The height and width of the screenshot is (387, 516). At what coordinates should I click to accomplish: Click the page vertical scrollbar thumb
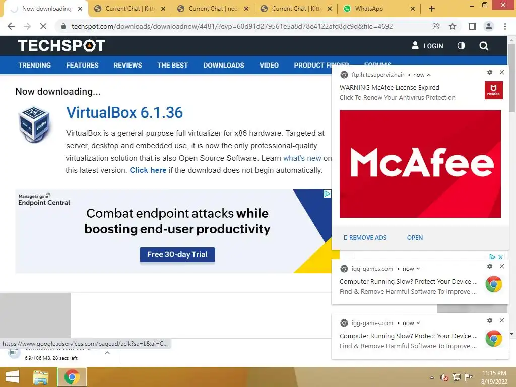click(512, 78)
